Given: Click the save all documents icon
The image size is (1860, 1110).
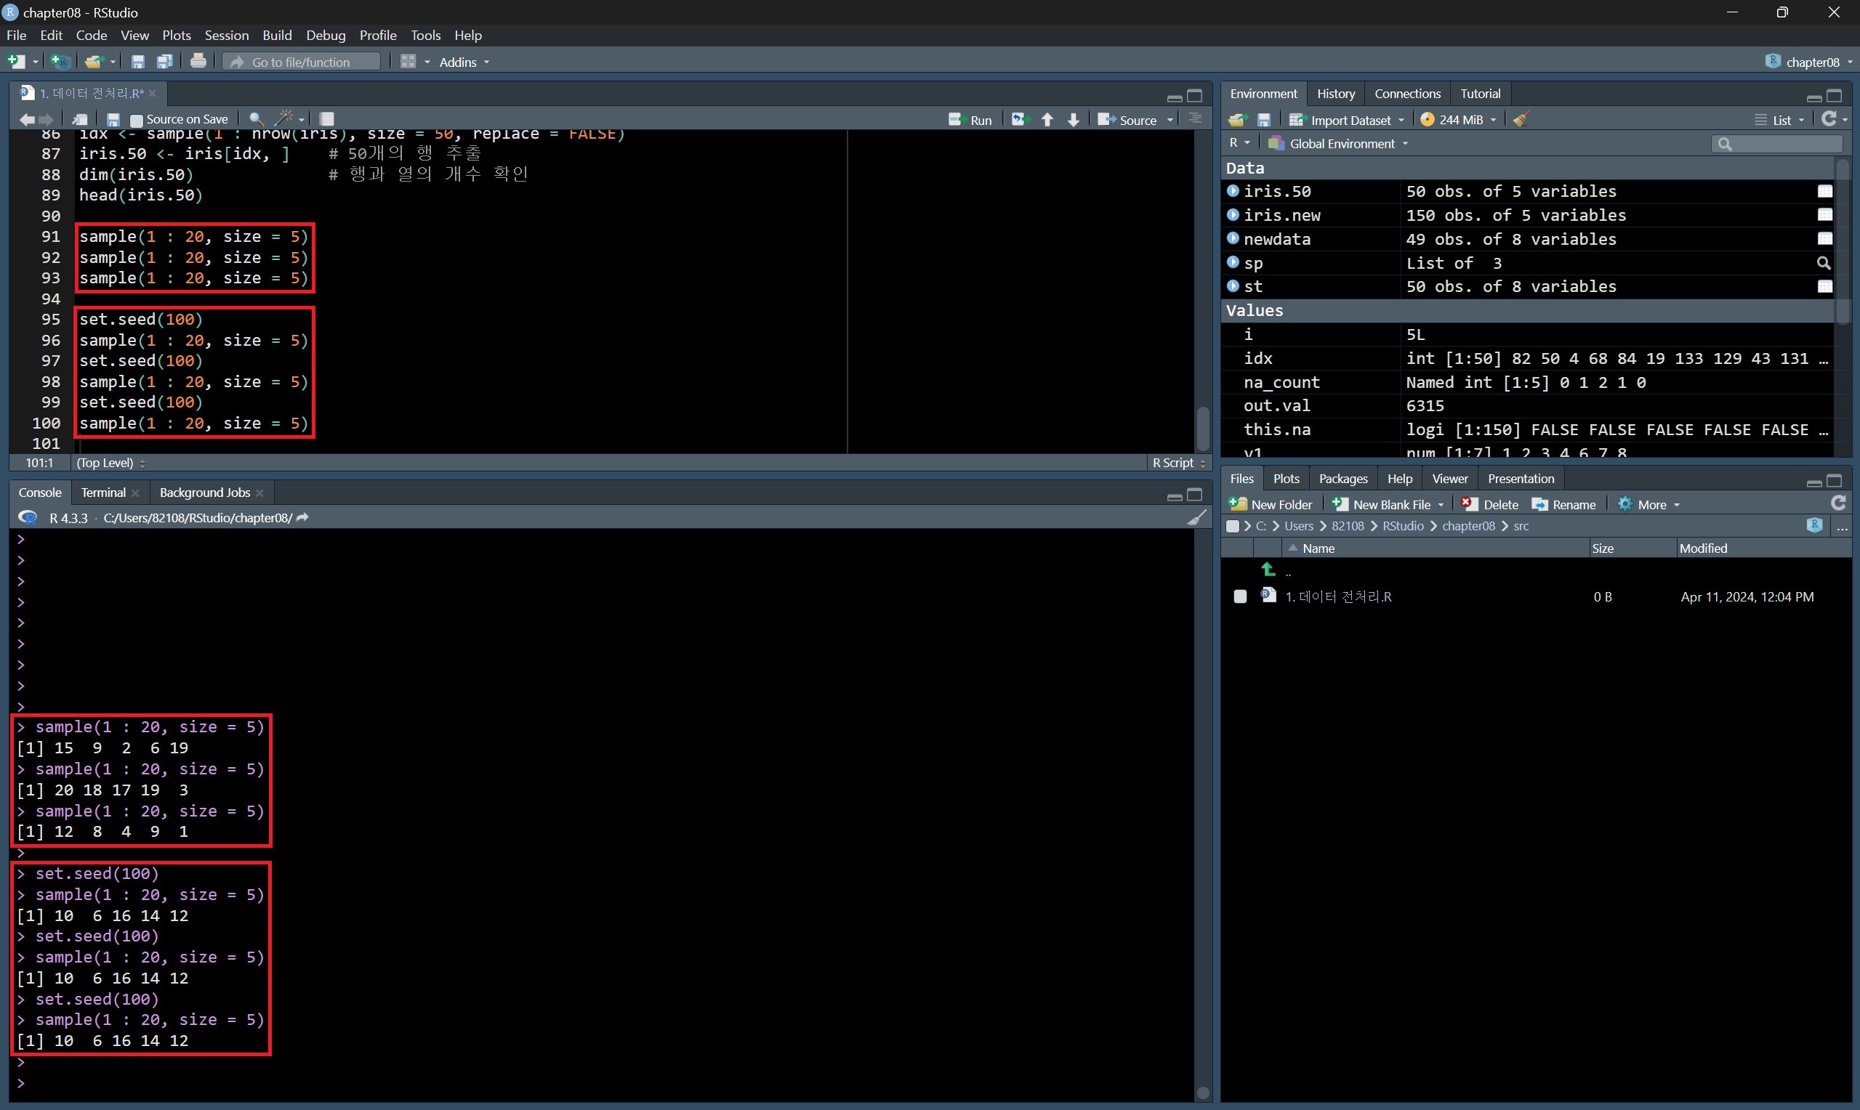Looking at the screenshot, I should pos(164,61).
